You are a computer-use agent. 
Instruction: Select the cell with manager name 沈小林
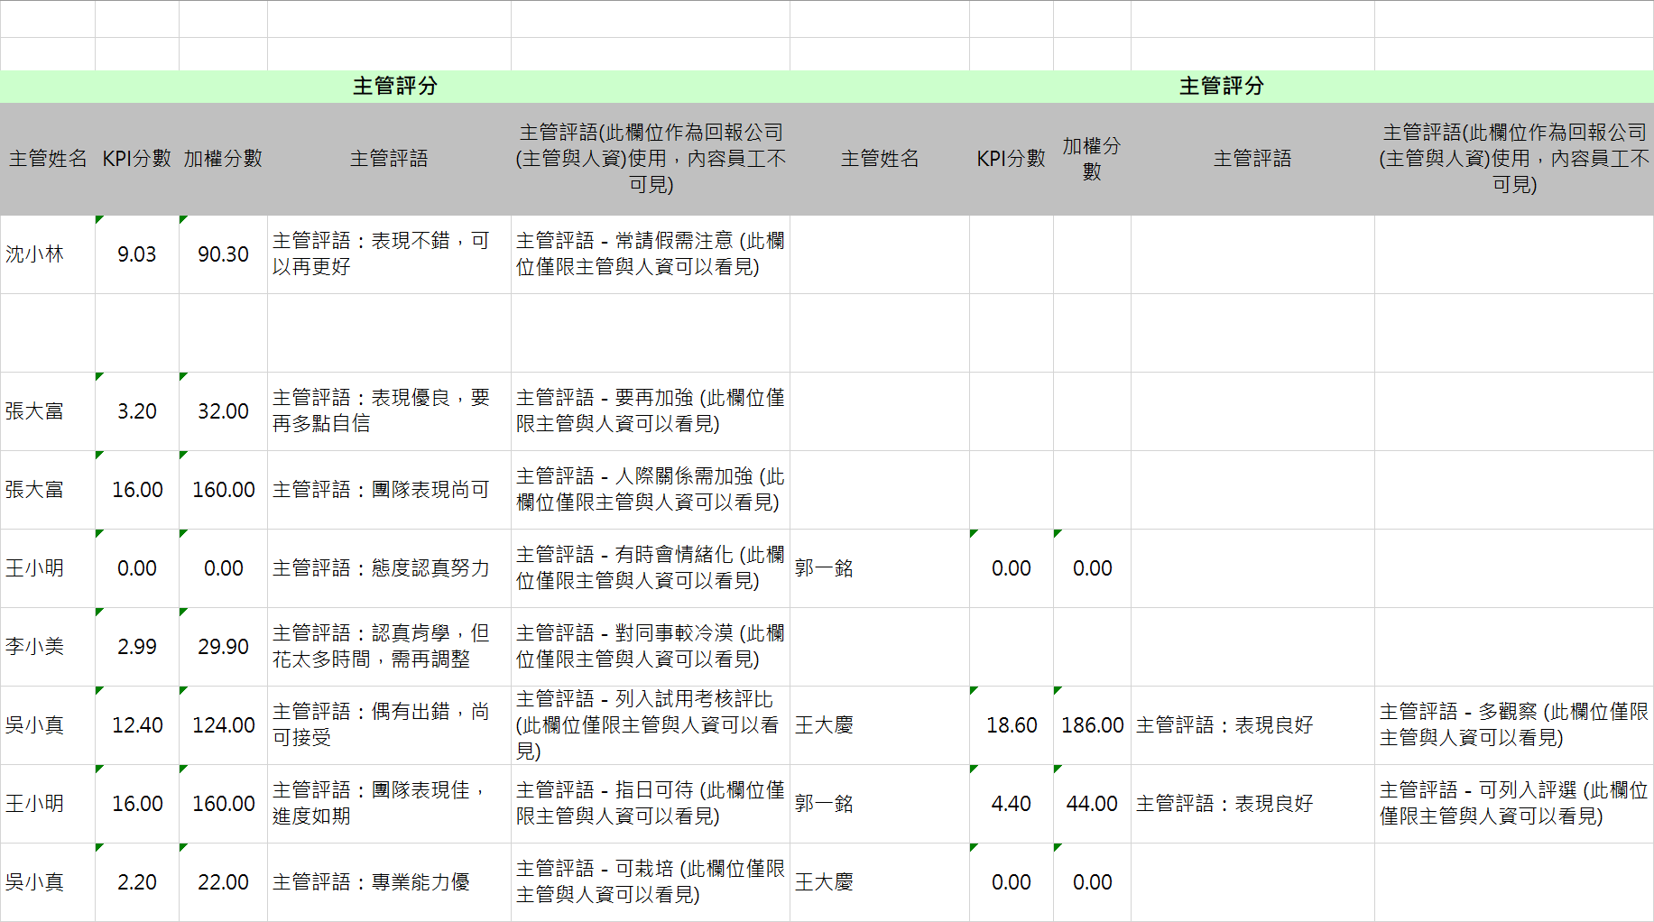coord(47,254)
